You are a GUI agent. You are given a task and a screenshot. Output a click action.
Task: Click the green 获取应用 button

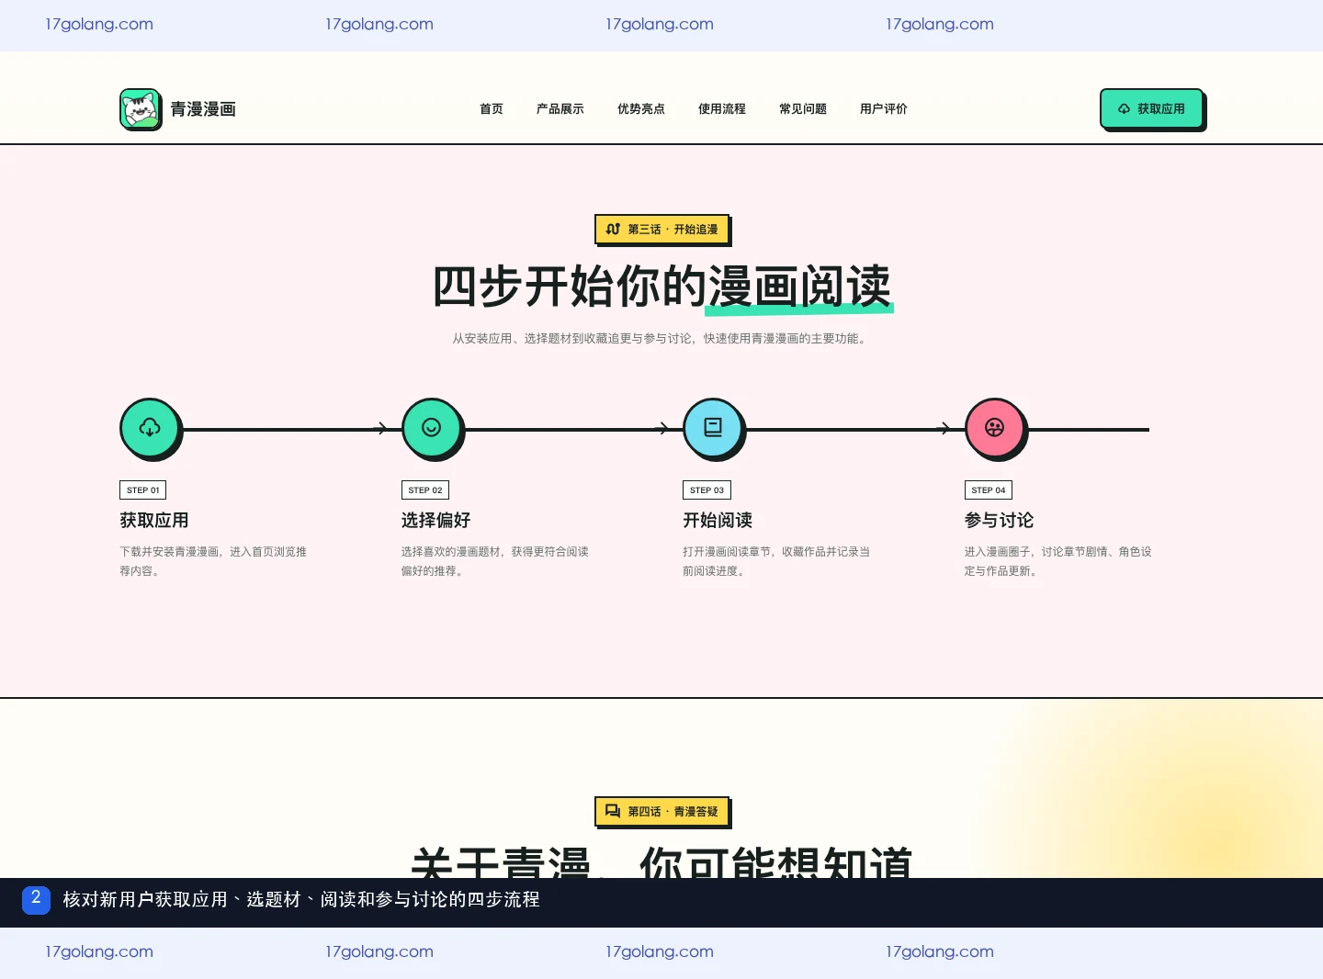click(1151, 108)
